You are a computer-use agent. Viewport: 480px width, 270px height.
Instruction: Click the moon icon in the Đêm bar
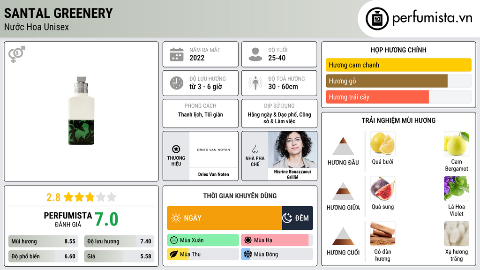click(x=287, y=218)
